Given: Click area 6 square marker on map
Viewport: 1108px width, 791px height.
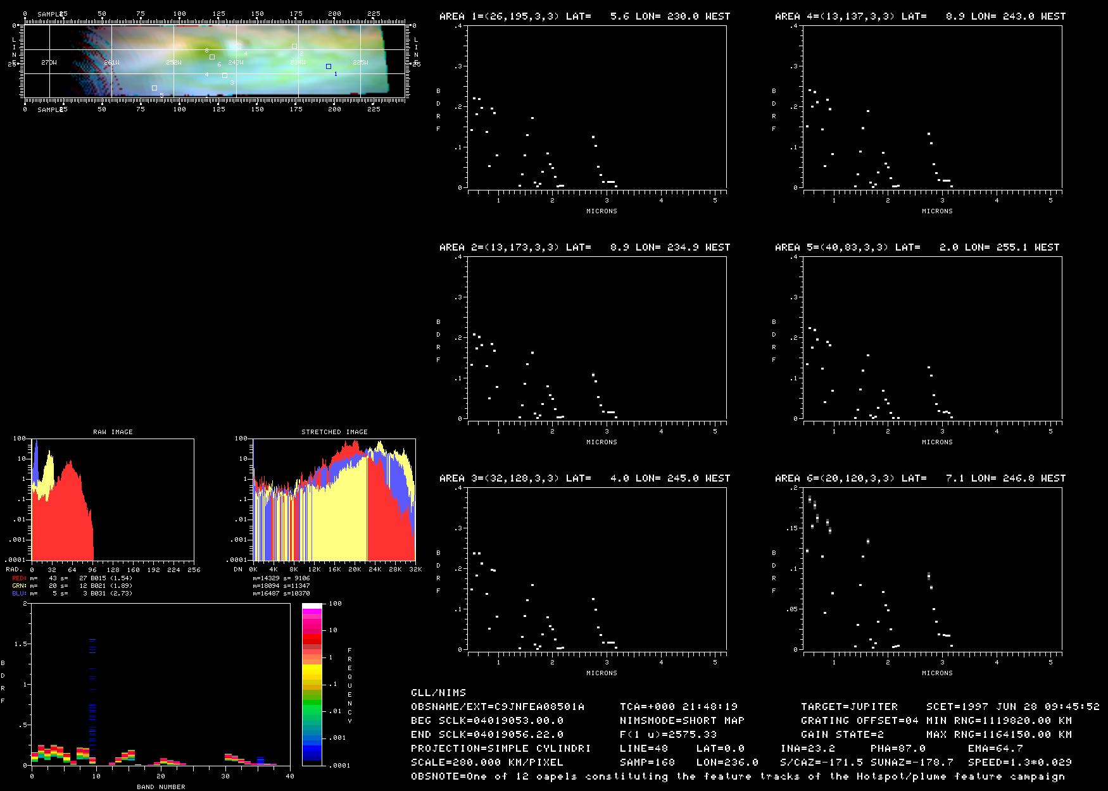Looking at the screenshot, I should point(212,57).
